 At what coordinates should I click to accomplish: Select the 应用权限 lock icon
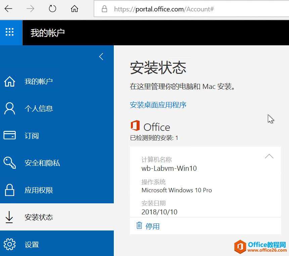click(x=10, y=190)
